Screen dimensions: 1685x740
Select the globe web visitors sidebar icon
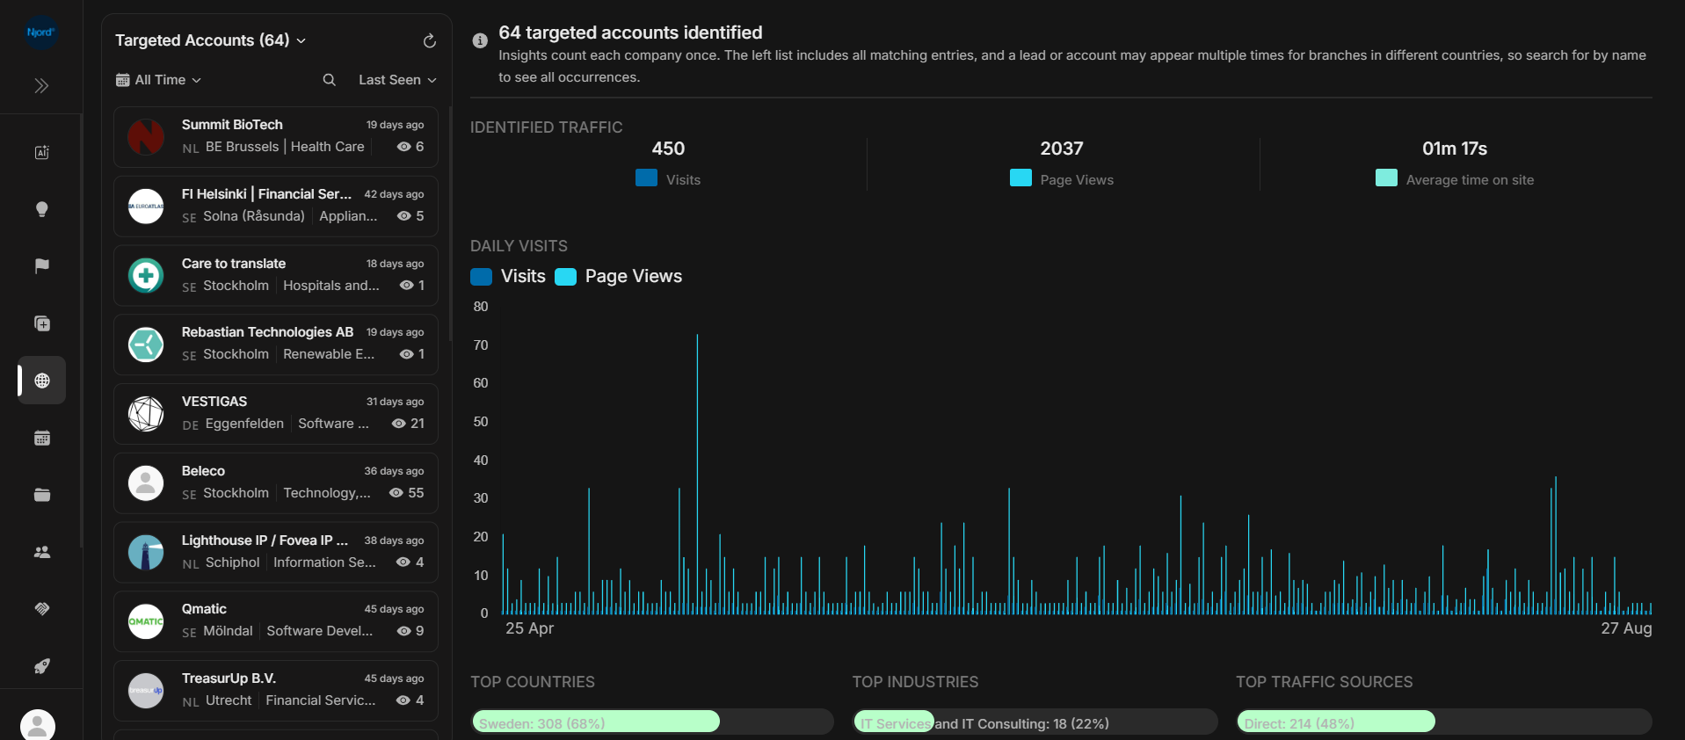point(42,381)
